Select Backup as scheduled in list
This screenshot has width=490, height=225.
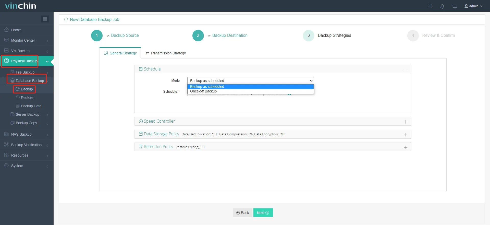[207, 87]
